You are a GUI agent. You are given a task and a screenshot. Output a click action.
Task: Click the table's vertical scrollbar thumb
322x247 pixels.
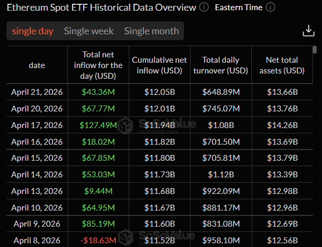315,50
